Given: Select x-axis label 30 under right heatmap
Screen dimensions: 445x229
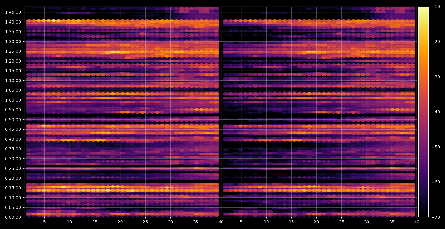Looking at the screenshot, I should tap(367, 222).
